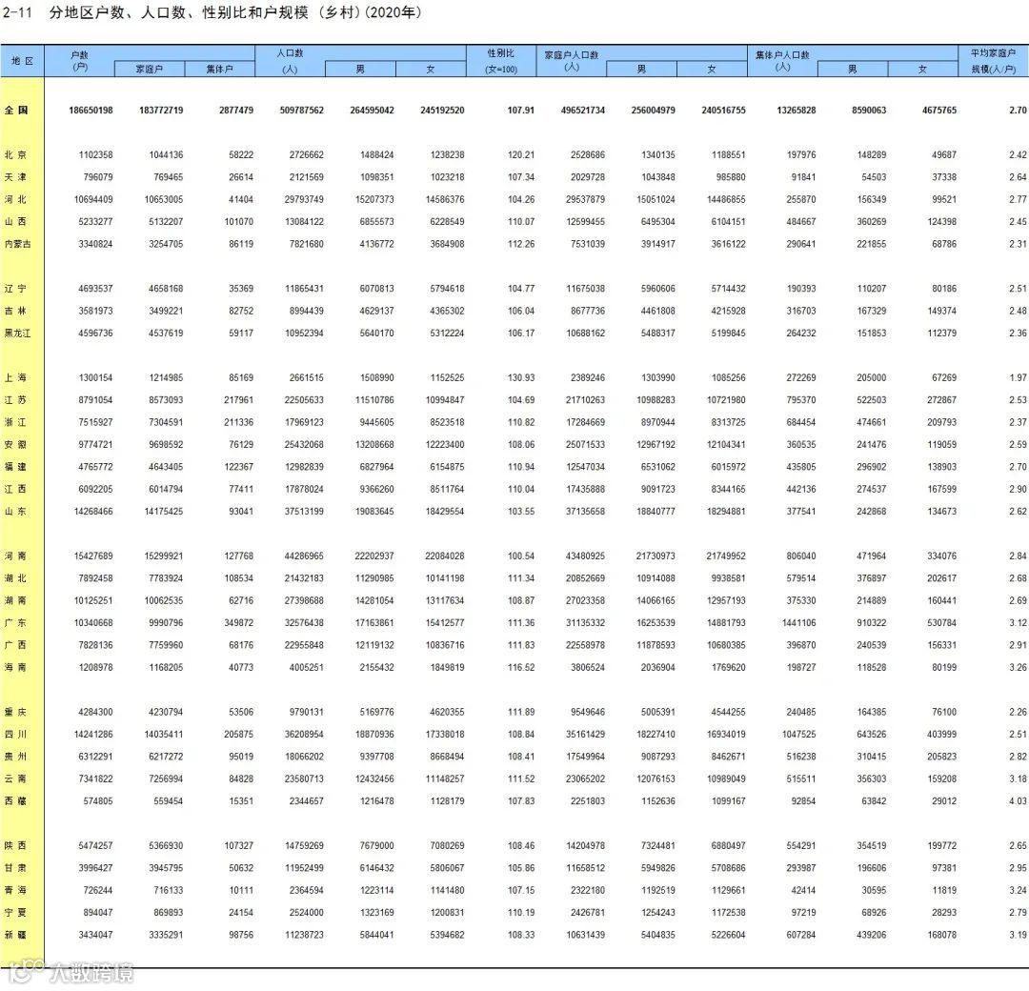This screenshot has height=991, width=1029.
Task: Click the '海南' row label
Action: [16, 667]
